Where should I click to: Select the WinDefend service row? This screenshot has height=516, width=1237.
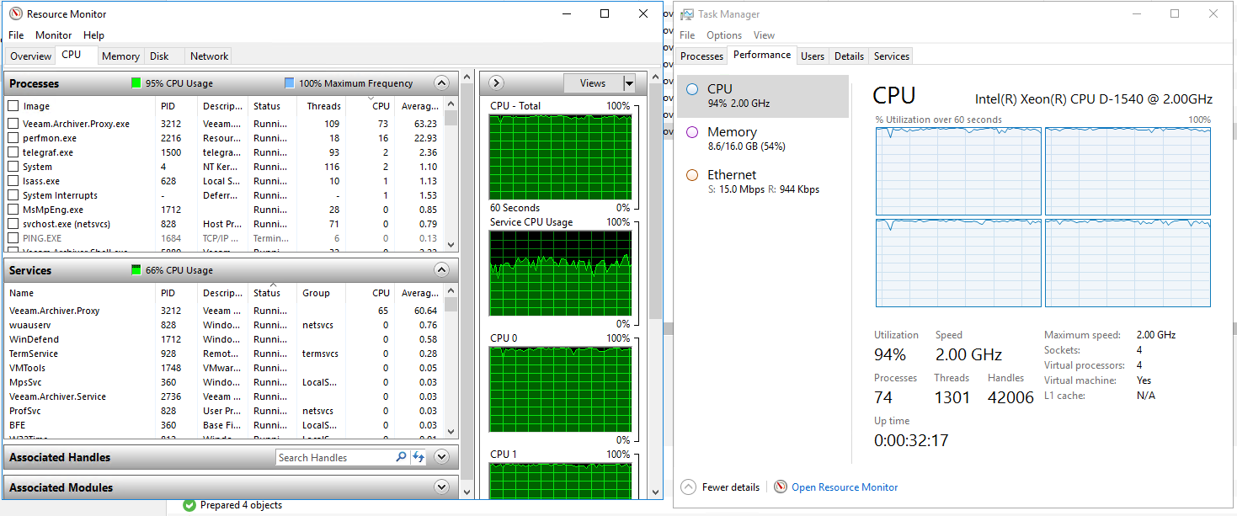(225, 339)
